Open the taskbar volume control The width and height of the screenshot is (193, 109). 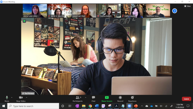click(x=161, y=106)
